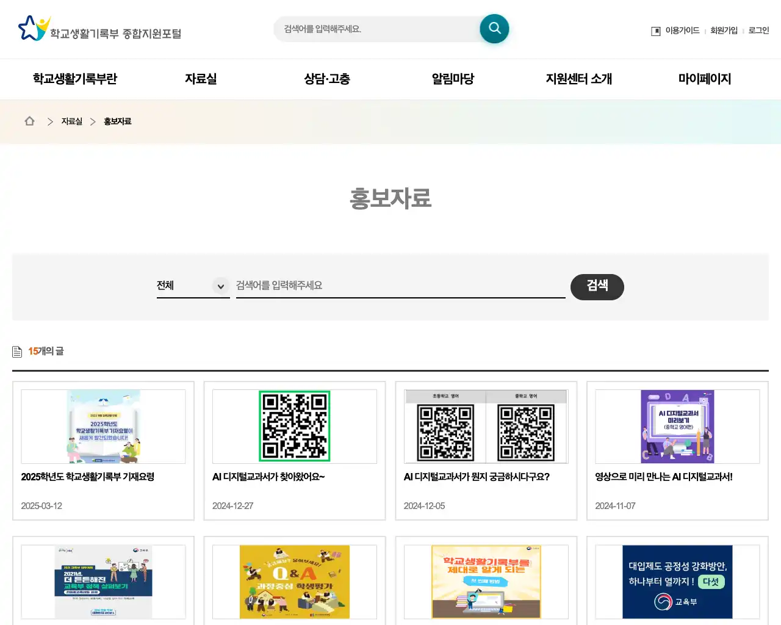This screenshot has width=781, height=625.
Task: Open the yellow Q&A 과정중심 학생평가 thumbnail
Action: click(x=295, y=582)
